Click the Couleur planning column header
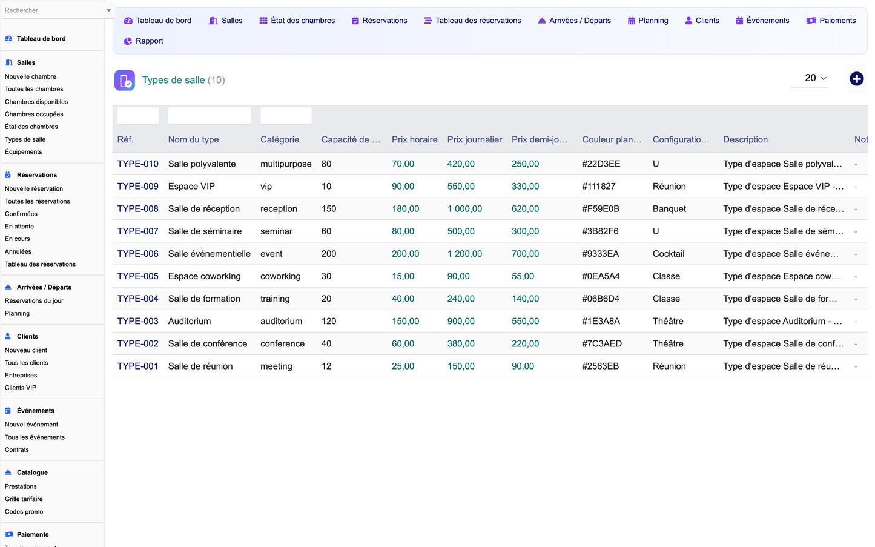Screen dimensions: 875x547 pyautogui.click(x=612, y=140)
